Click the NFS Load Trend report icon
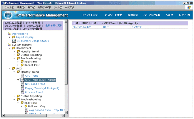194x119 pixels. pyautogui.click(x=23, y=84)
